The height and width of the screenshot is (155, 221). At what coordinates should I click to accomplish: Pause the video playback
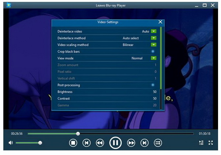coord(115,143)
